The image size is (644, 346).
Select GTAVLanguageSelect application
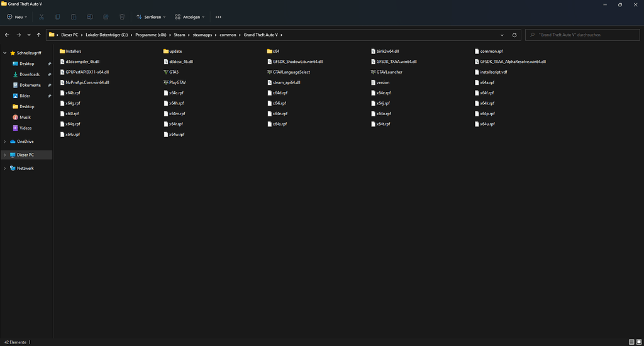pyautogui.click(x=288, y=72)
